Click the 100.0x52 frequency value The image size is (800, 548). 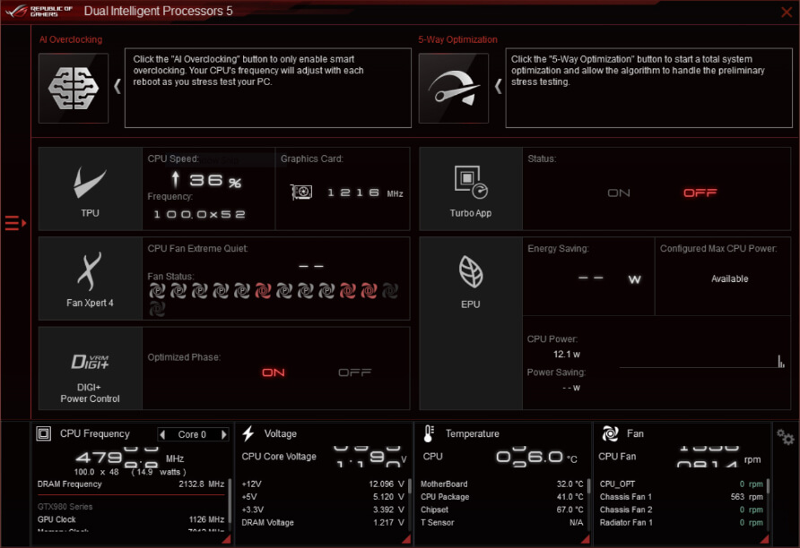(x=199, y=214)
